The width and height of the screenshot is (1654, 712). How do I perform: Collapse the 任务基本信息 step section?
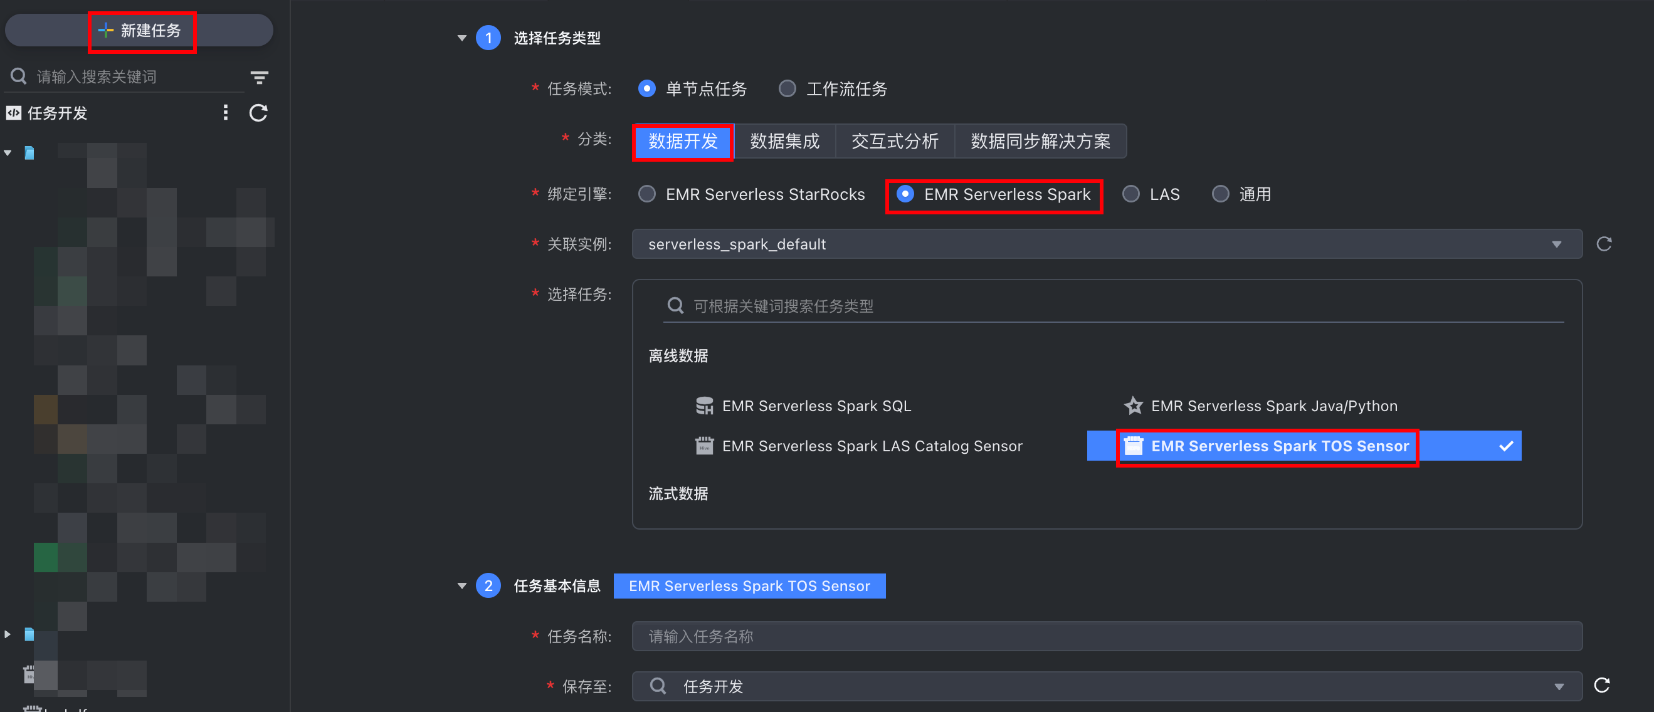[x=461, y=585]
